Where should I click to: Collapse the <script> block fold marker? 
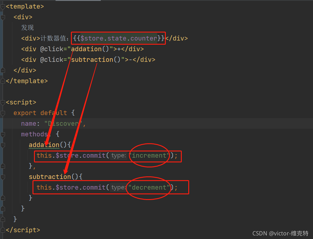[3, 103]
